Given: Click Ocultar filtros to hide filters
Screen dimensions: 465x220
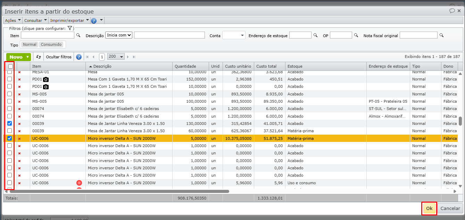Looking at the screenshot, I should tap(59, 57).
